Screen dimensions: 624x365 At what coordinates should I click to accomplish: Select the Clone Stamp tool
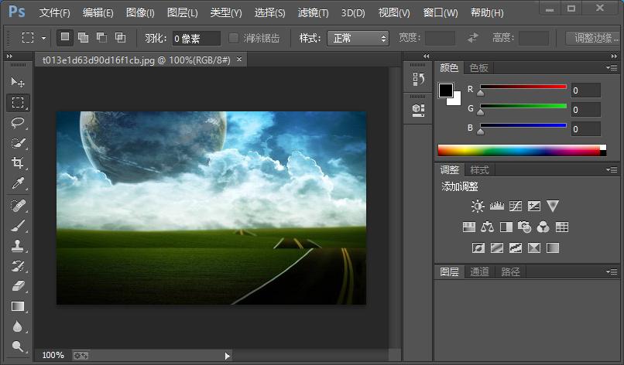click(18, 246)
